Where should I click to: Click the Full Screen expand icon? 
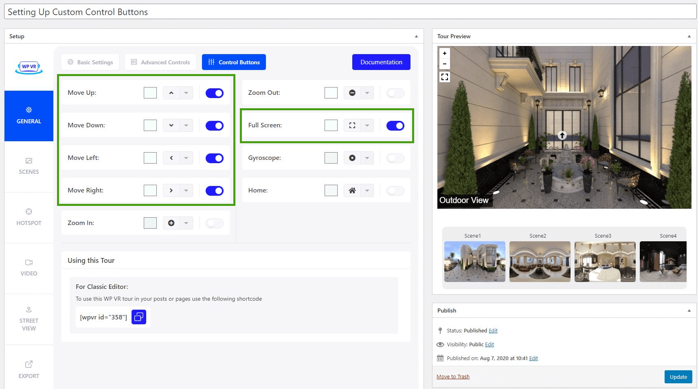pyautogui.click(x=352, y=125)
